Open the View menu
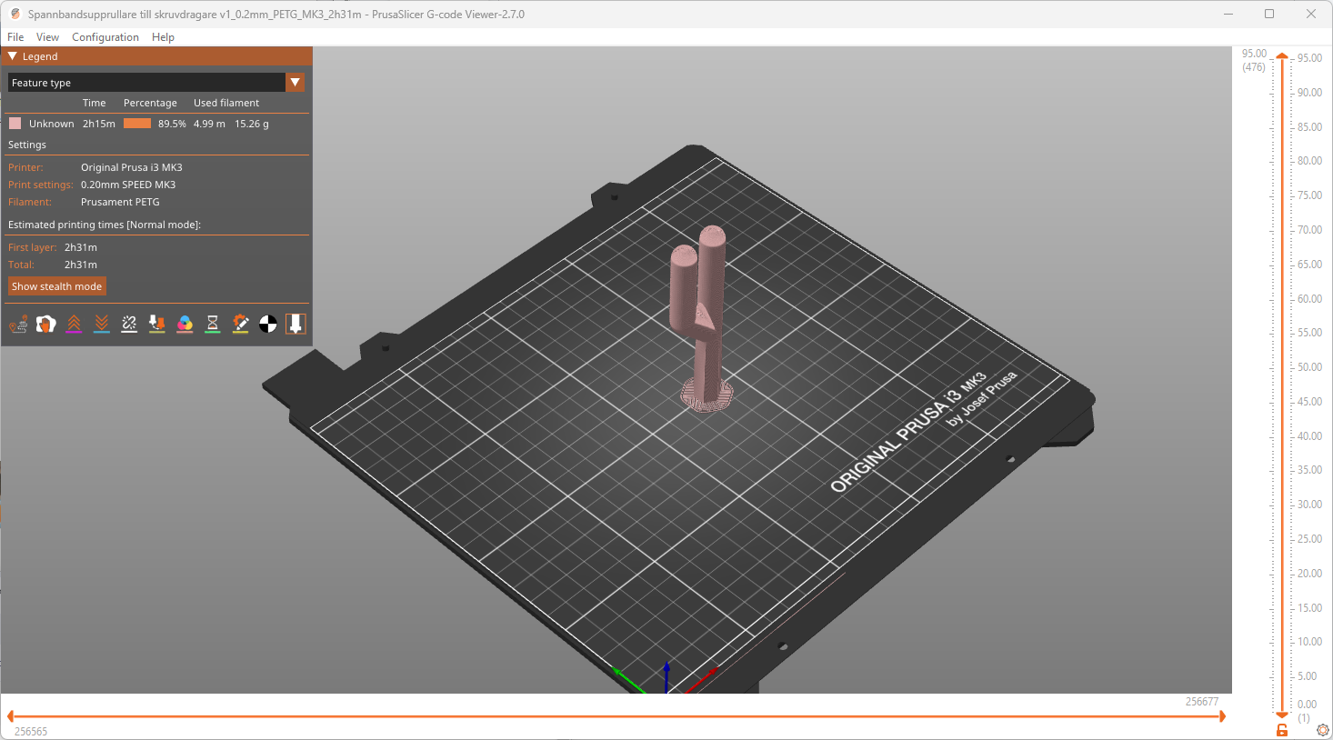 (x=47, y=37)
